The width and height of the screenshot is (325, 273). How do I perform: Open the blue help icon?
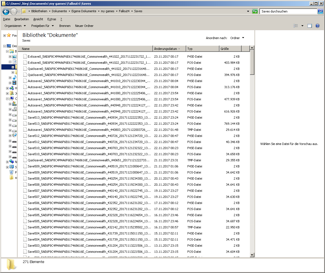coord(318,26)
